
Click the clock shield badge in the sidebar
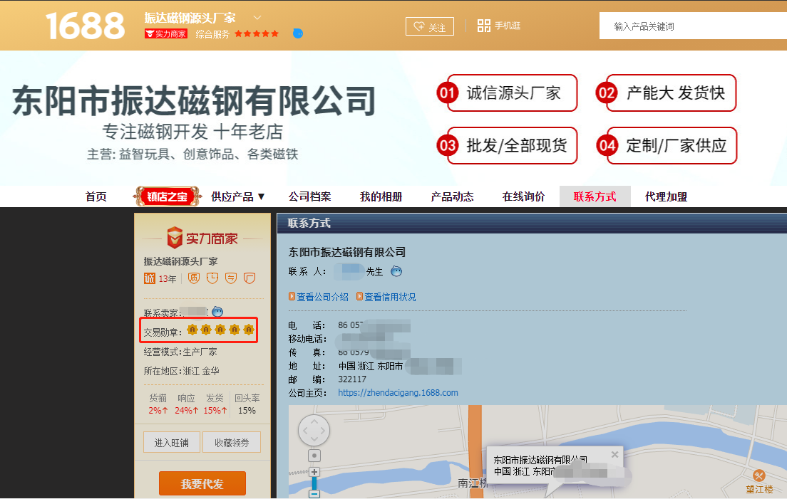tap(212, 278)
